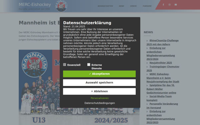Open the Mannschaften menu
200x125 pixels.
(105, 6)
